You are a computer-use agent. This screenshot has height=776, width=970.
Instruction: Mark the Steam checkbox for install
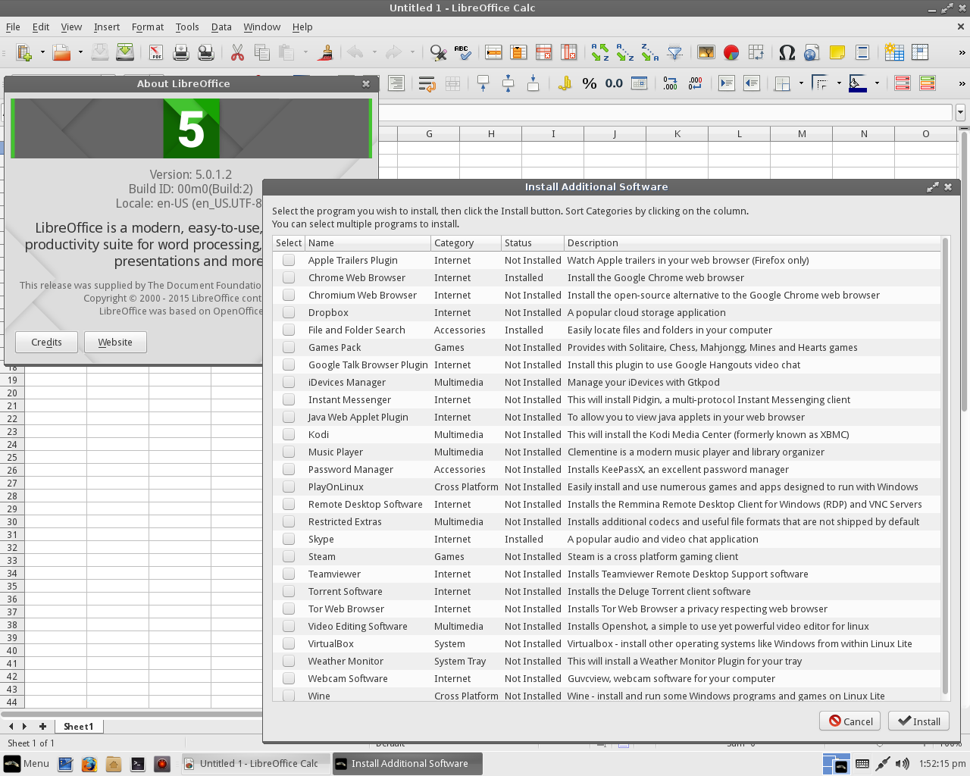pyautogui.click(x=289, y=556)
